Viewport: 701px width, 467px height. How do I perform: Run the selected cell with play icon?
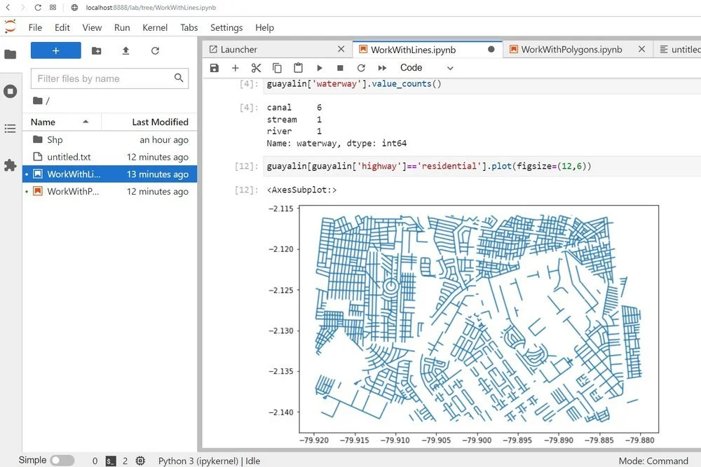click(x=320, y=68)
